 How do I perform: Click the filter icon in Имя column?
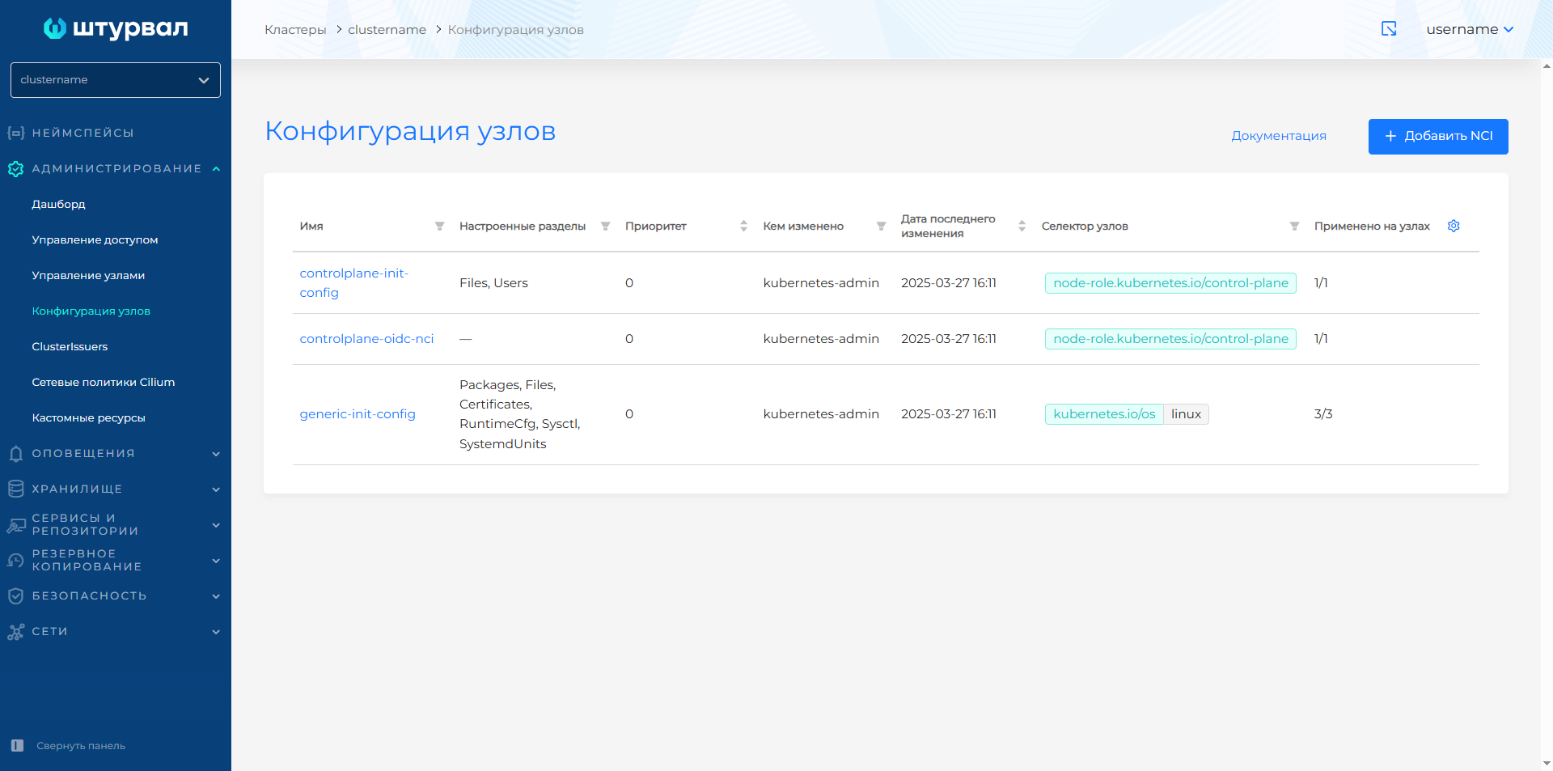point(439,227)
